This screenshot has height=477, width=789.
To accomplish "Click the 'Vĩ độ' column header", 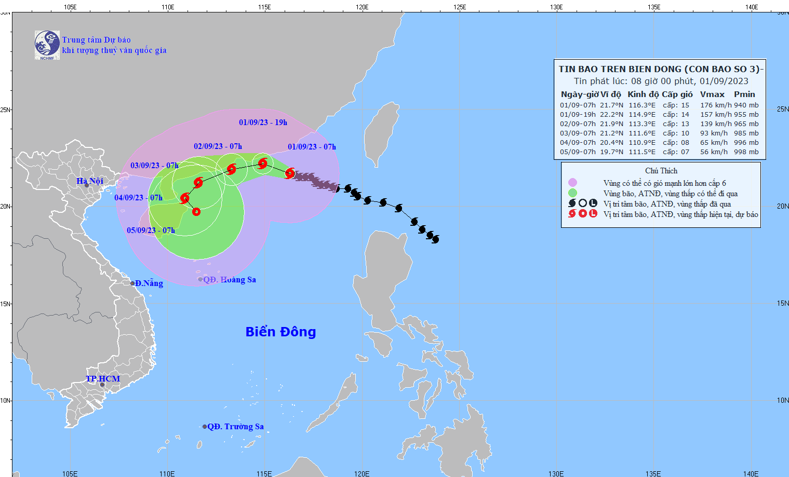I will click(x=611, y=94).
